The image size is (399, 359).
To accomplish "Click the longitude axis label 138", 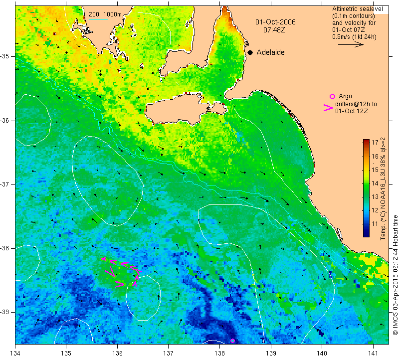I will 219,354.
